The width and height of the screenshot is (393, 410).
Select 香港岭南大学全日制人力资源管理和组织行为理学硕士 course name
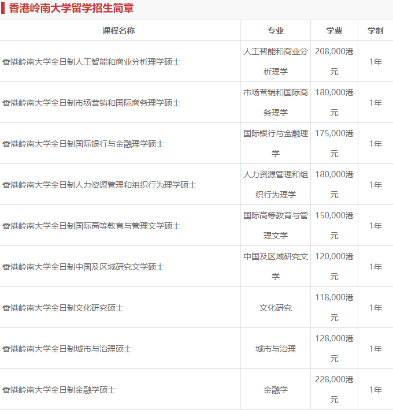[x=99, y=185]
